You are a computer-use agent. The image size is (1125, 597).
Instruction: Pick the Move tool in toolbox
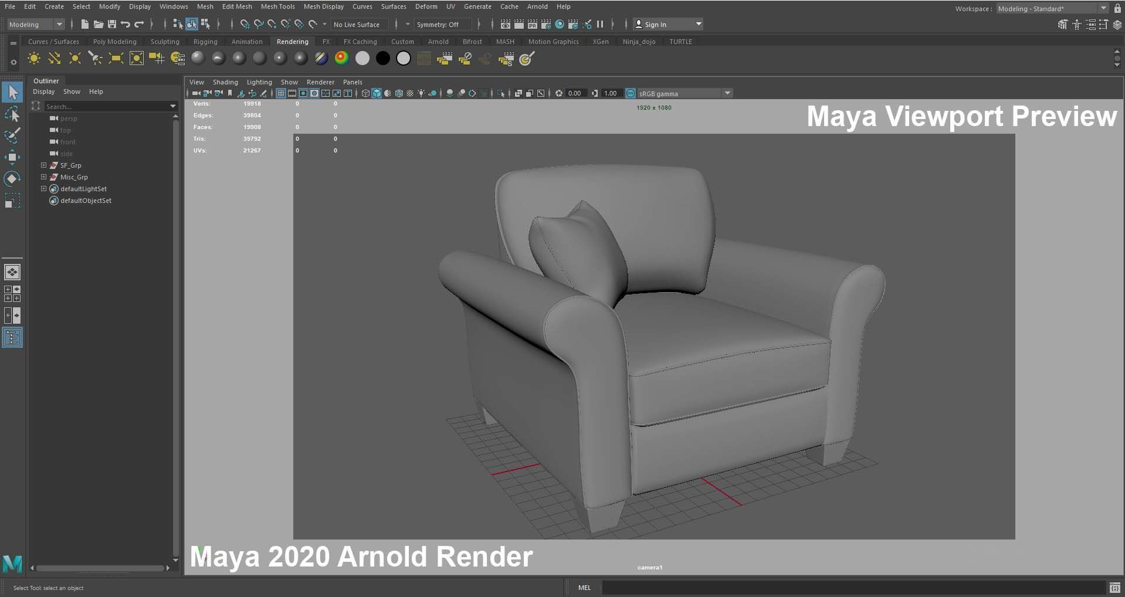tap(12, 157)
